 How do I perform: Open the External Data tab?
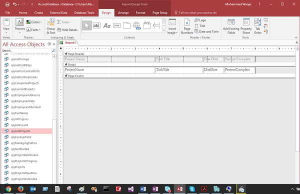58,12
